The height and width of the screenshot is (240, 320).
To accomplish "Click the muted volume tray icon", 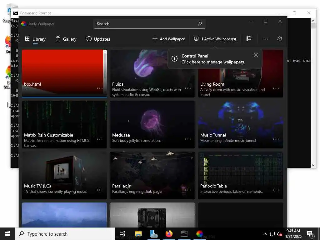I will [279, 234].
